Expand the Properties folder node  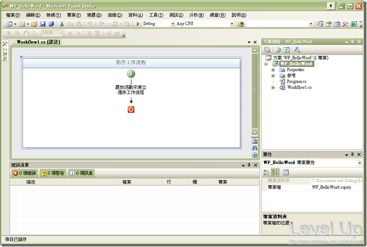coord(272,69)
